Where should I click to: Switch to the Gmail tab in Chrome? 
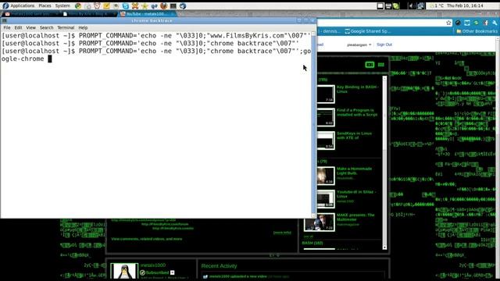[x=30, y=14]
